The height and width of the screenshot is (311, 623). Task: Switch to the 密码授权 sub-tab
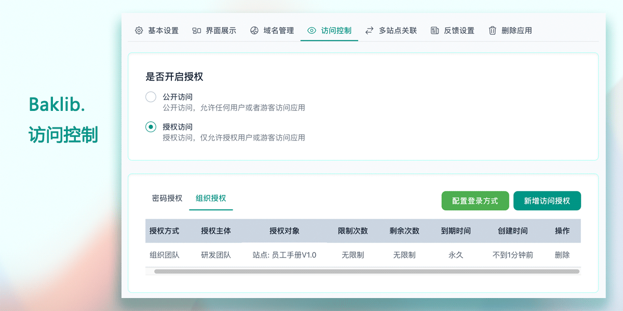(x=167, y=198)
